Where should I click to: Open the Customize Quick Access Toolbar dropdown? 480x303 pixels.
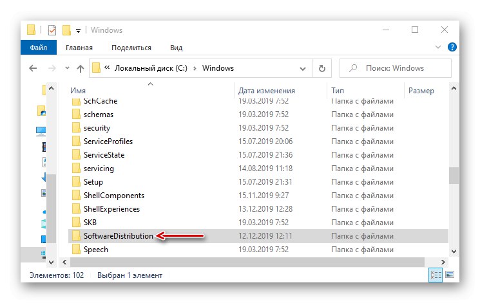coord(78,31)
